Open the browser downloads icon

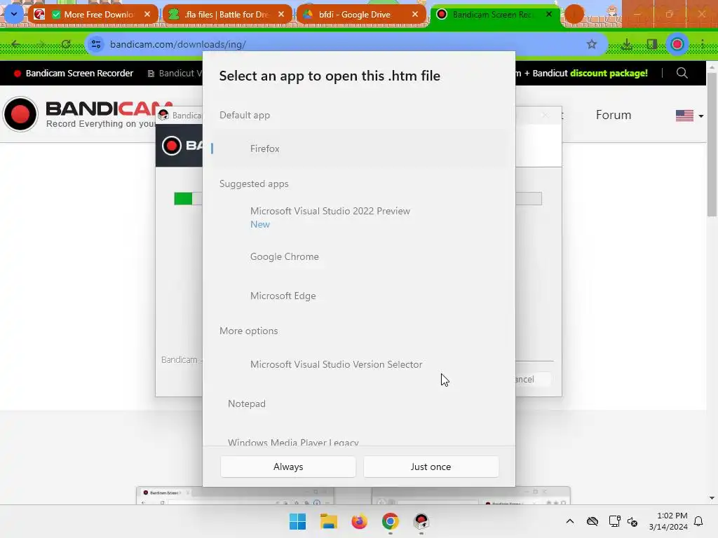[627, 44]
